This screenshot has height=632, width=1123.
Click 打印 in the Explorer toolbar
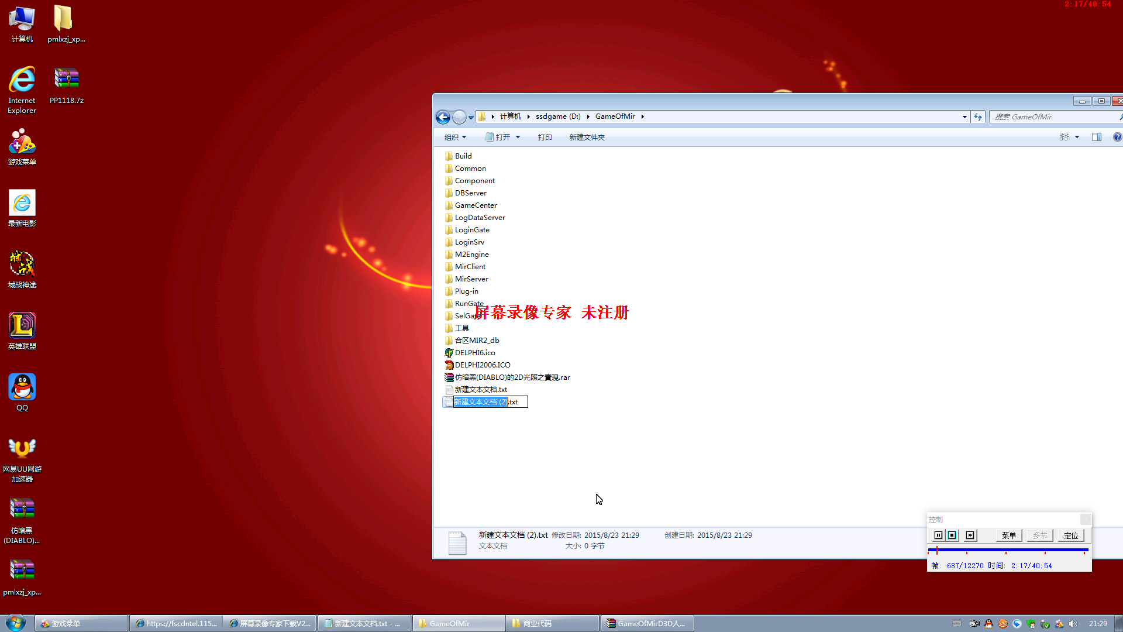(545, 138)
